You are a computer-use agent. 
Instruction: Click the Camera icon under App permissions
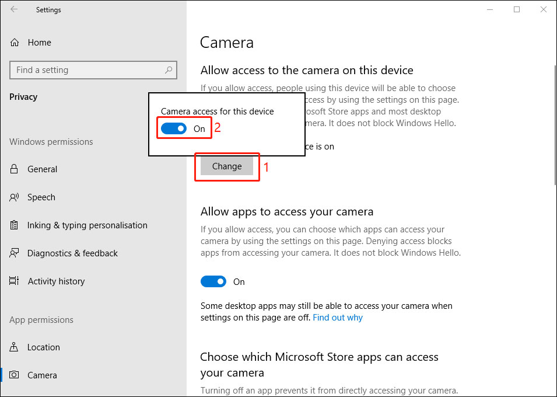[x=13, y=375]
